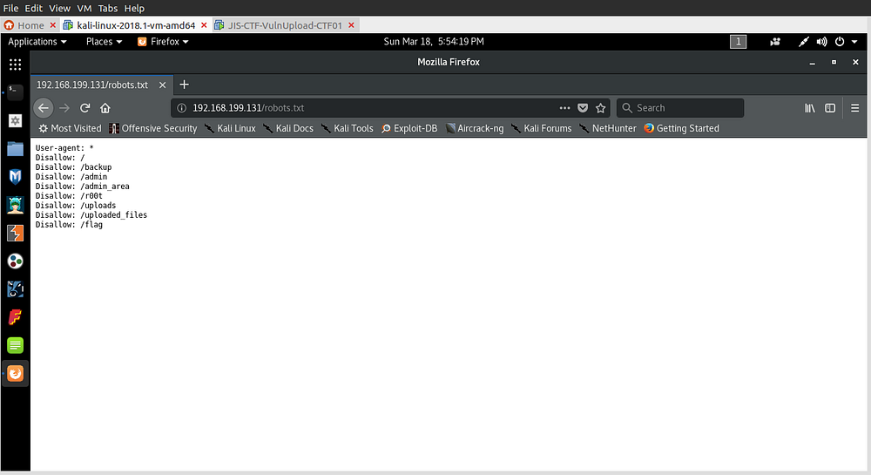
Task: Open new tab with plus button
Action: (x=184, y=85)
